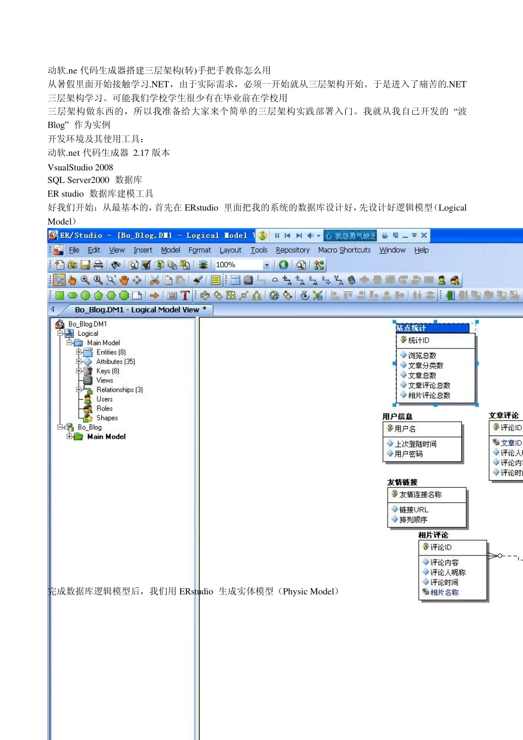The height and width of the screenshot is (740, 523).
Task: Click the Insert Entity toolbar icon
Action: tap(235, 280)
